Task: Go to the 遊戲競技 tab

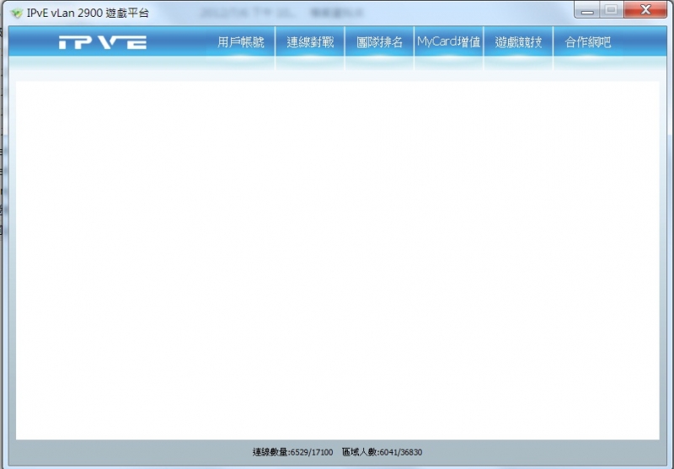Action: point(518,42)
